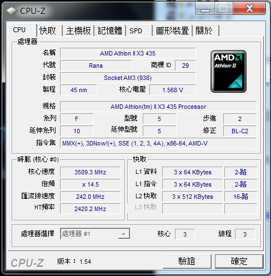
Task: Click the AMD Athlon II logo badge
Action: click(x=228, y=71)
